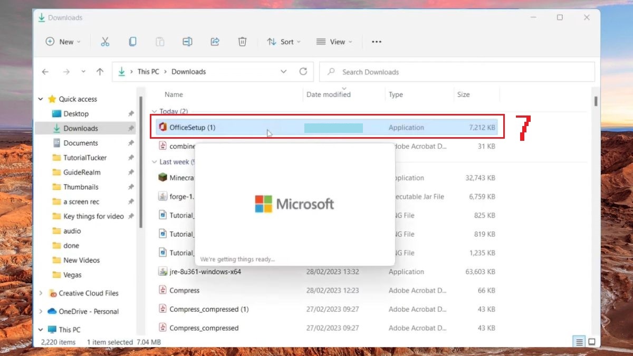Image resolution: width=633 pixels, height=356 pixels.
Task: Select Creative Cloud Files in sidebar
Action: [x=89, y=293]
